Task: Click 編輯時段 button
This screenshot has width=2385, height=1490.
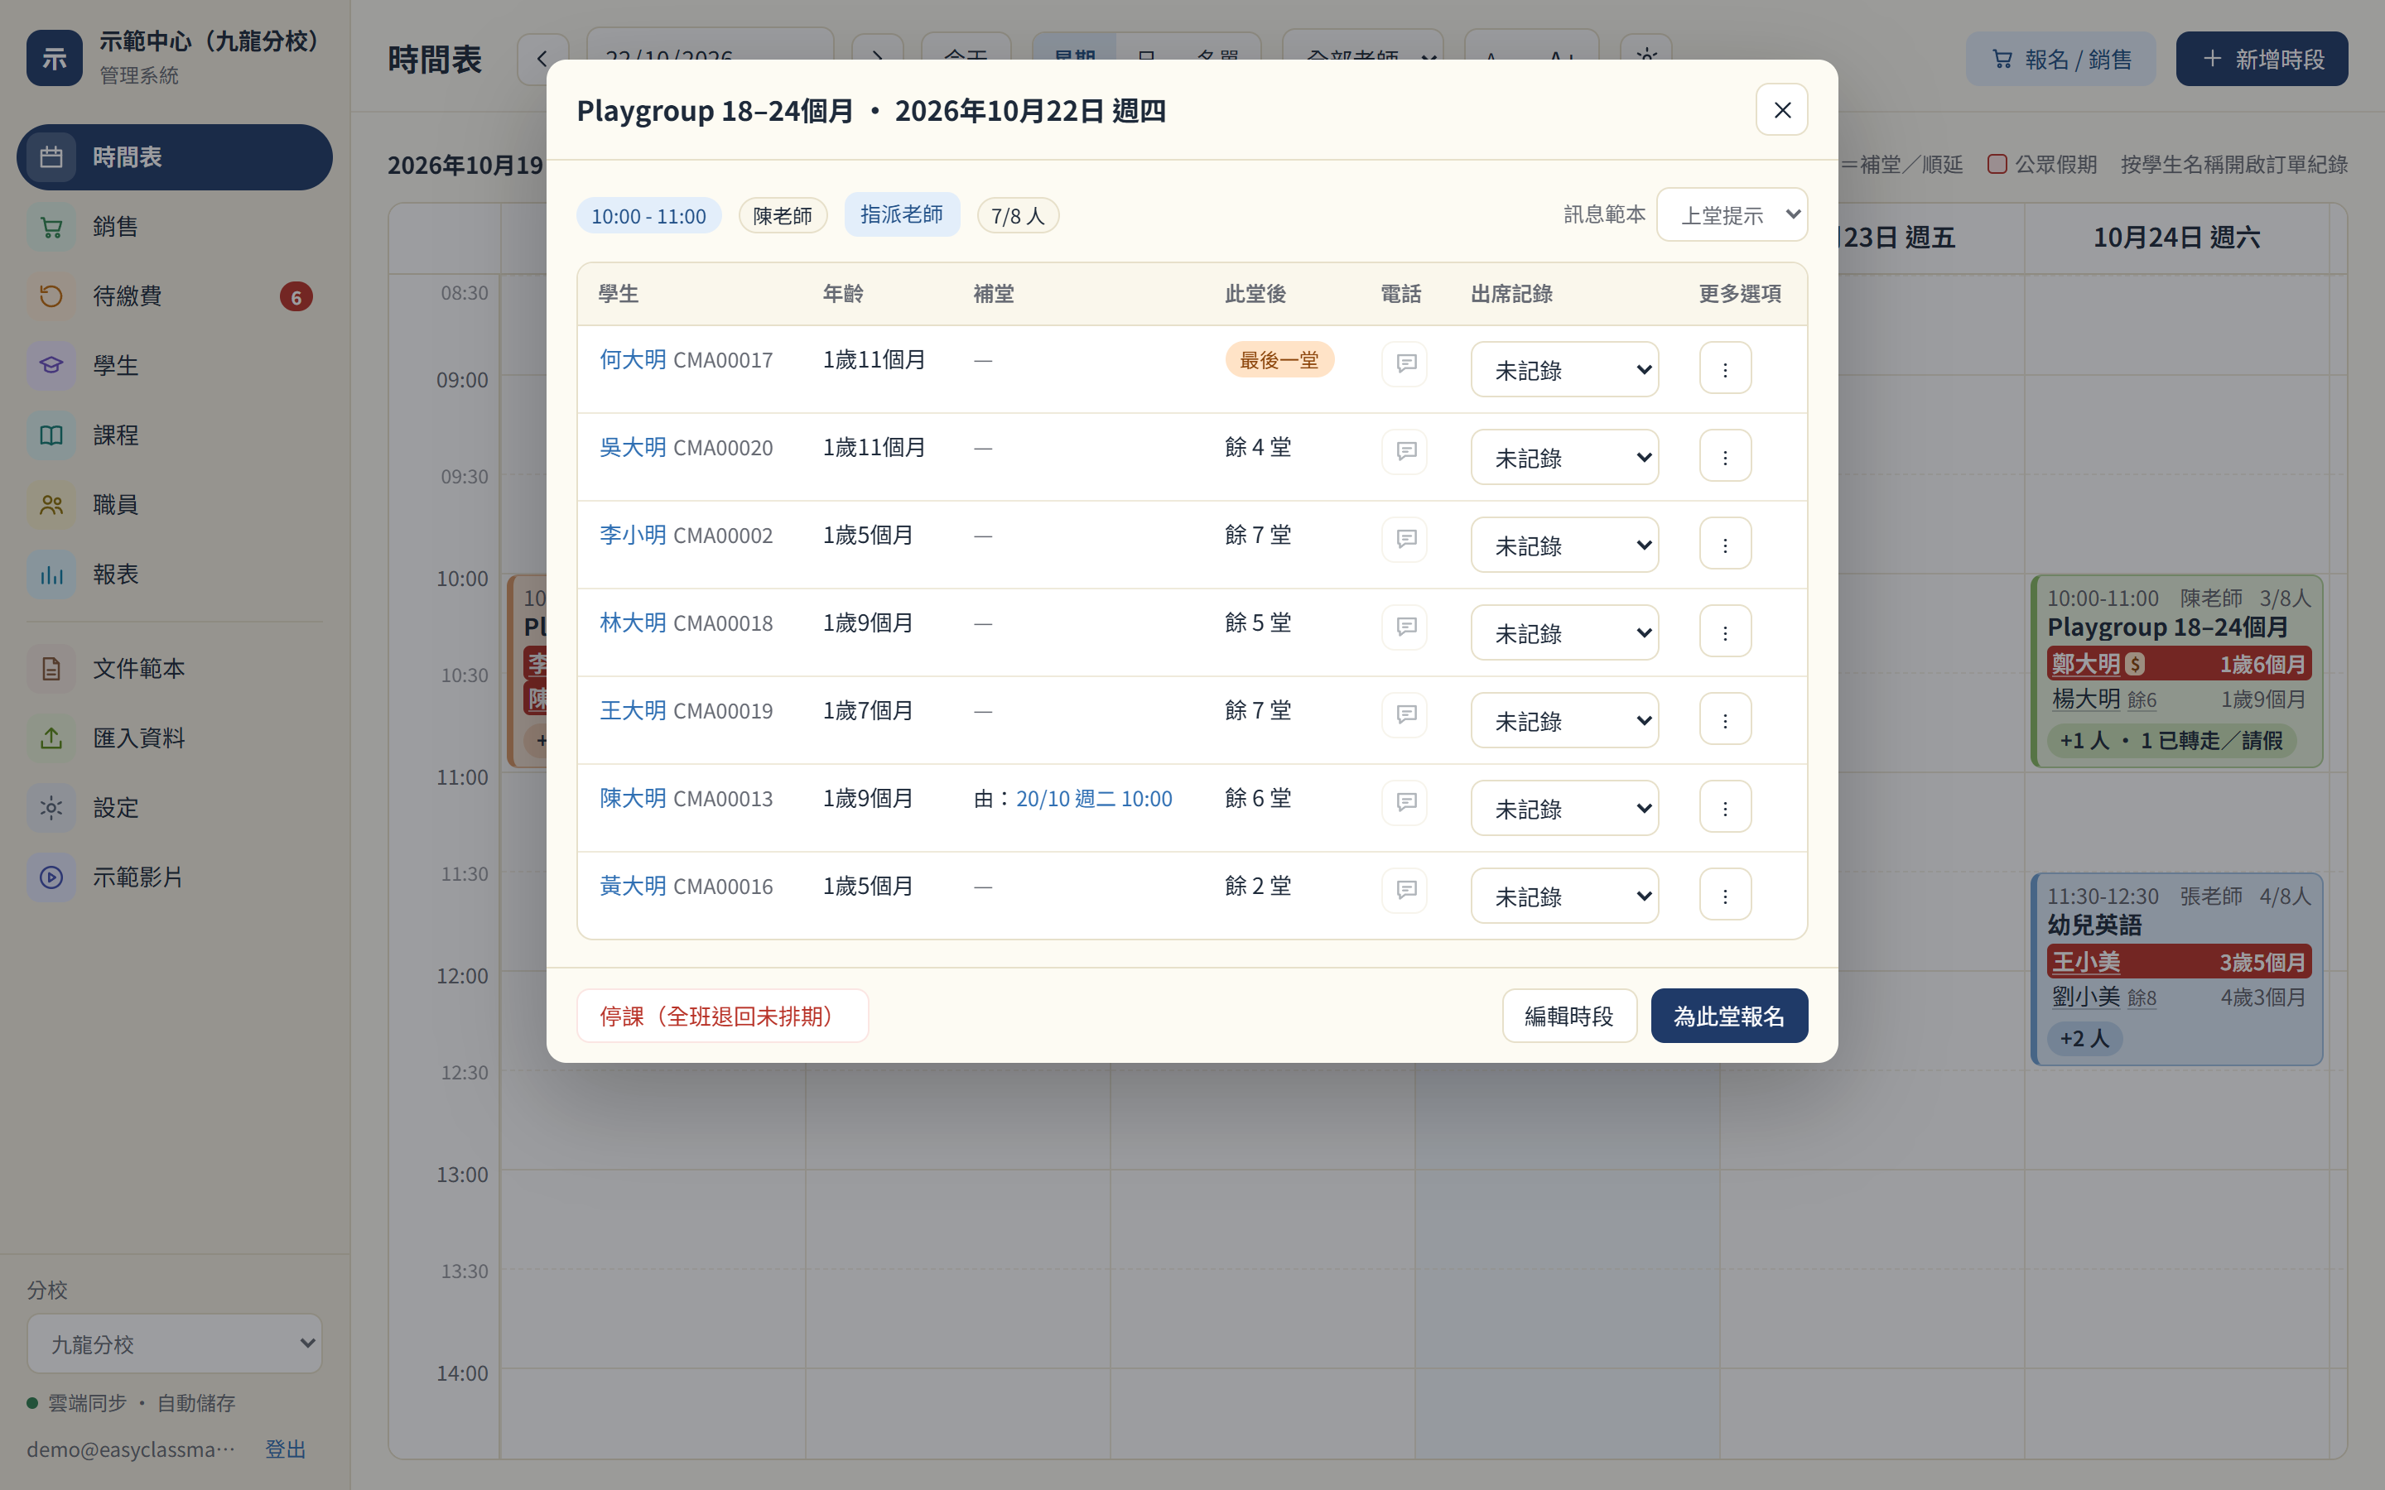Action: tap(1569, 1016)
